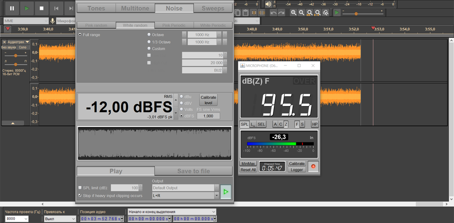Pause the Audacity recording
454x223 pixels.
coord(12,8)
